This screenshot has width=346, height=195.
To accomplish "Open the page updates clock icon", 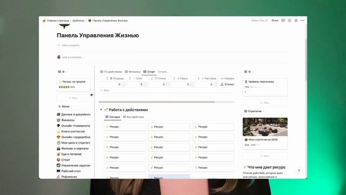I will point(290,21).
